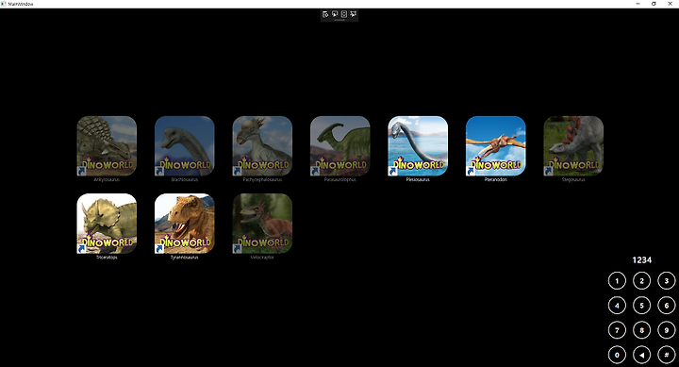679x367 pixels.
Task: Tap keypad digit 2
Action: pos(642,281)
